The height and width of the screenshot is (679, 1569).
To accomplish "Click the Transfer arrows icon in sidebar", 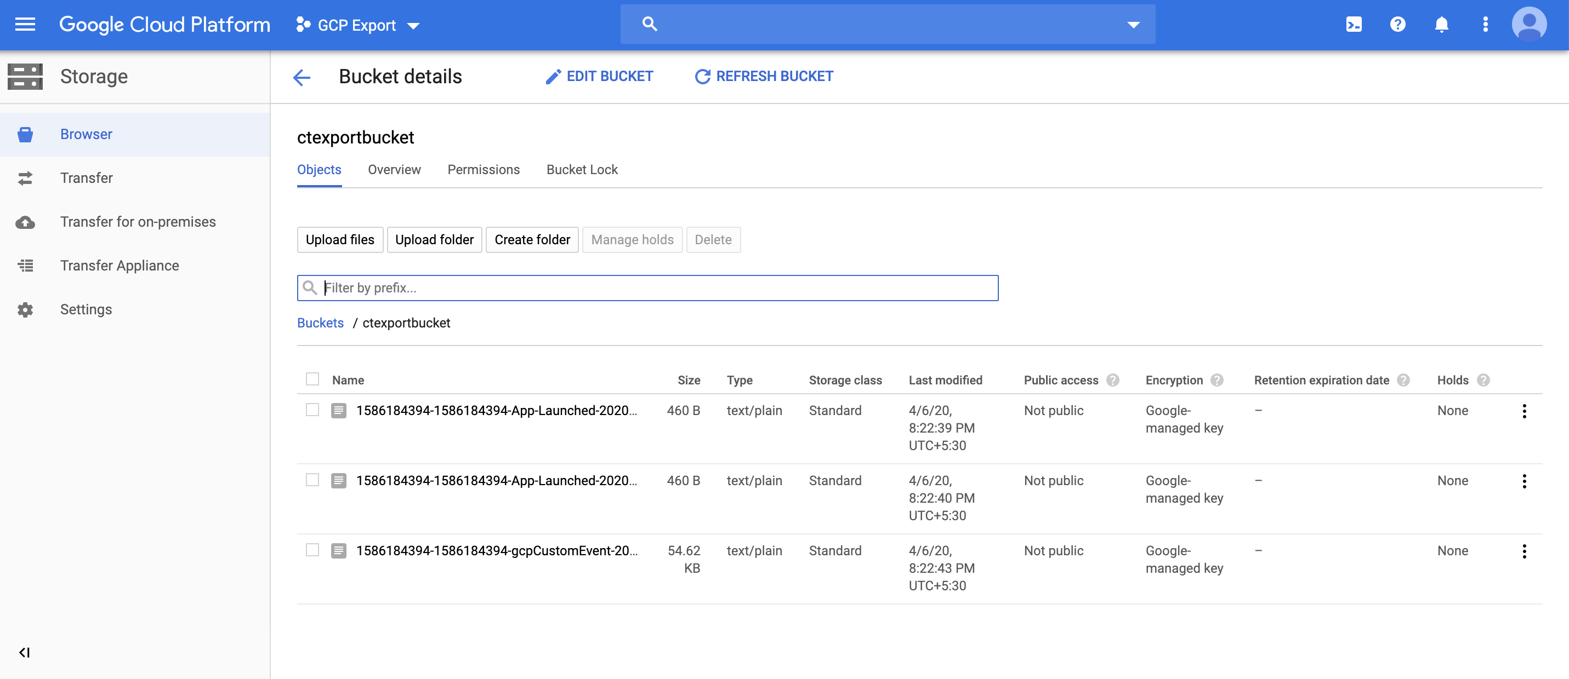I will click(25, 179).
